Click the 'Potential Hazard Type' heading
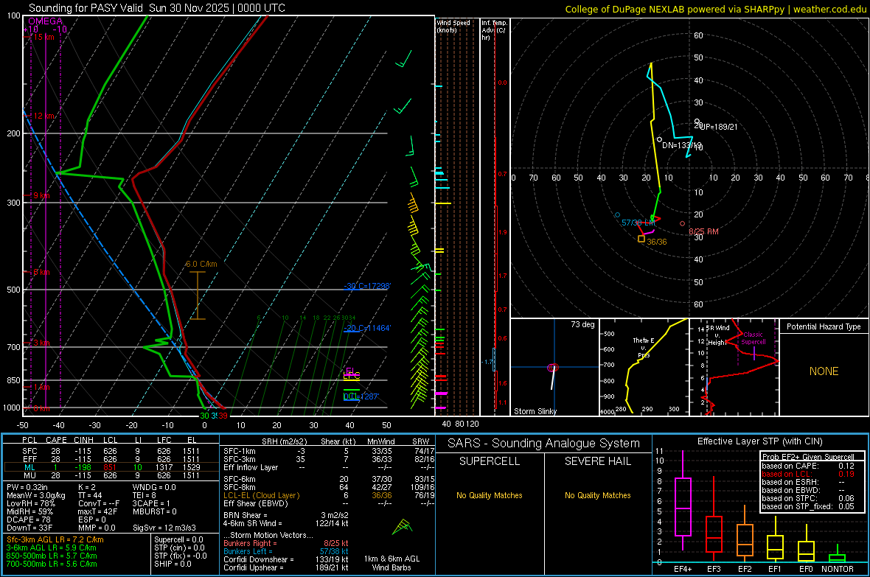The image size is (870, 577). pyautogui.click(x=824, y=326)
